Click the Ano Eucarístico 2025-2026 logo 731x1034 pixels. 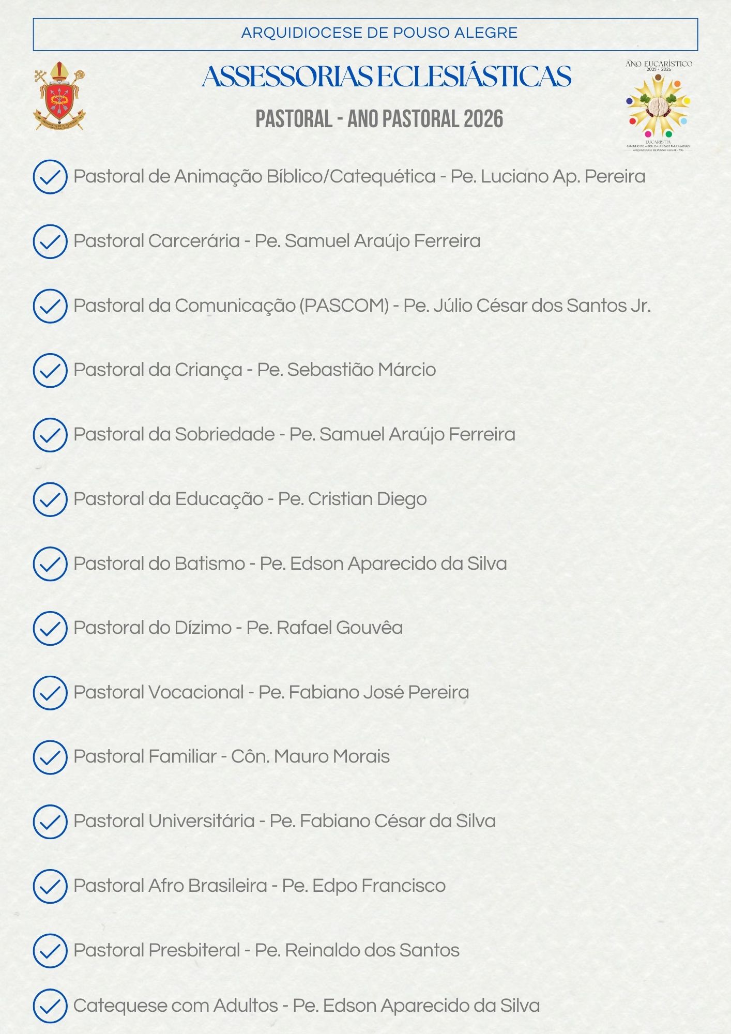[658, 106]
